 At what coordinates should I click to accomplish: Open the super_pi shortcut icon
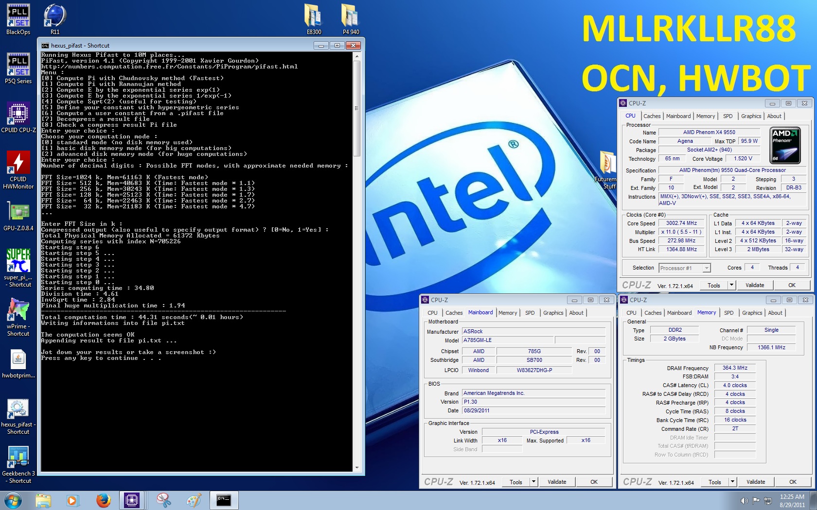[18, 268]
